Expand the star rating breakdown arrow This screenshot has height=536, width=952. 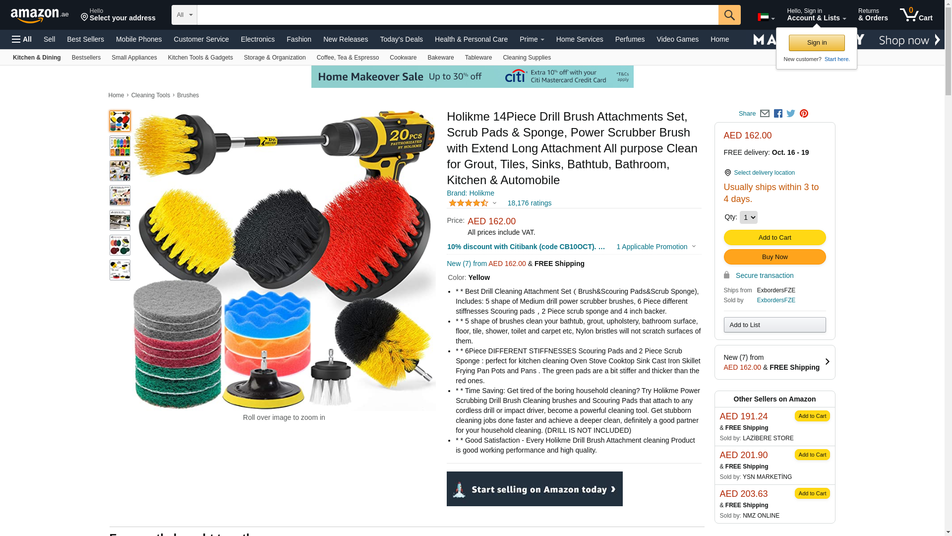click(x=494, y=203)
